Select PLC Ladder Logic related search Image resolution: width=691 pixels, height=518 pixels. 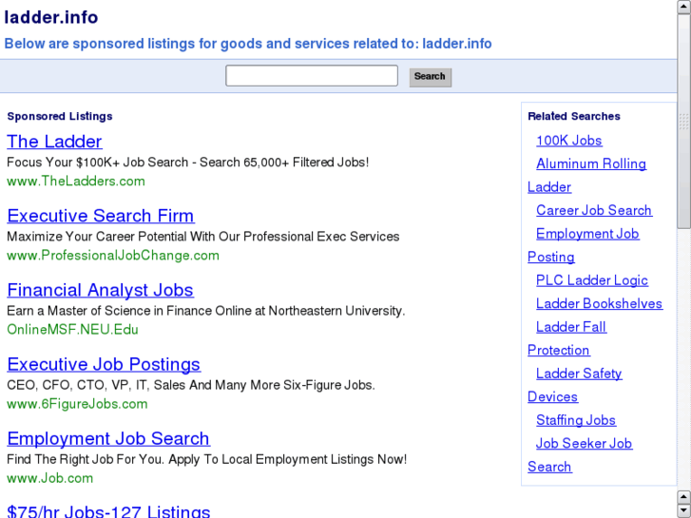592,280
